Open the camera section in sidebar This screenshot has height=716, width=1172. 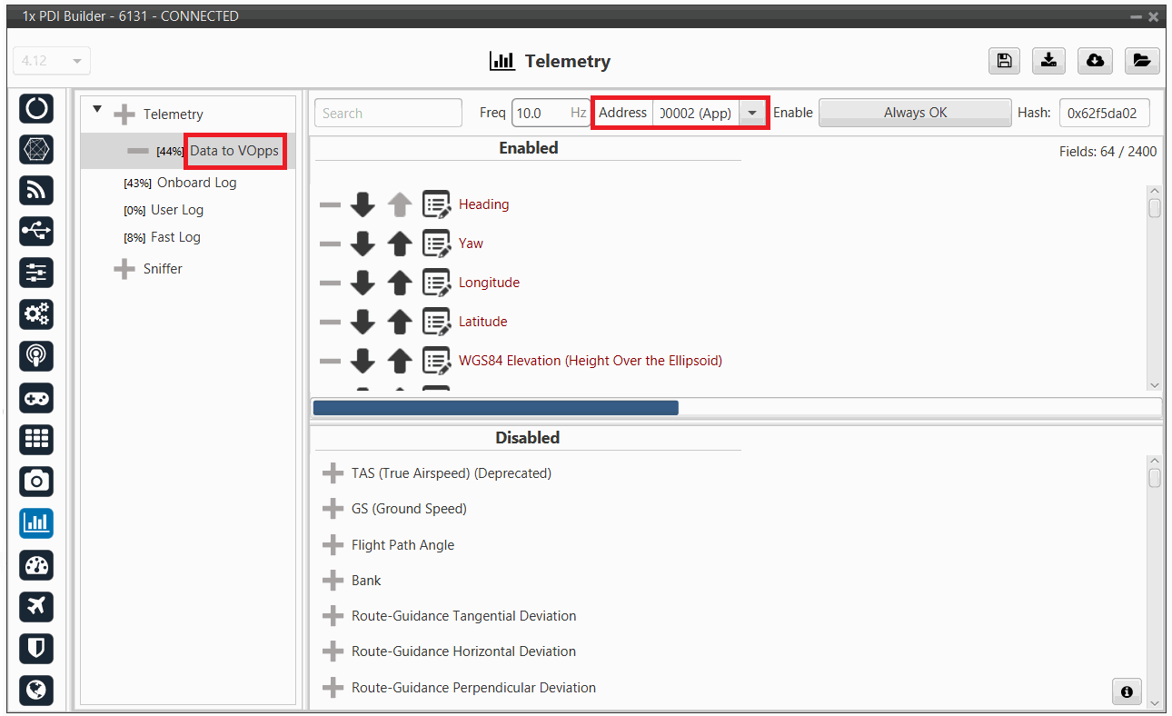[x=36, y=481]
